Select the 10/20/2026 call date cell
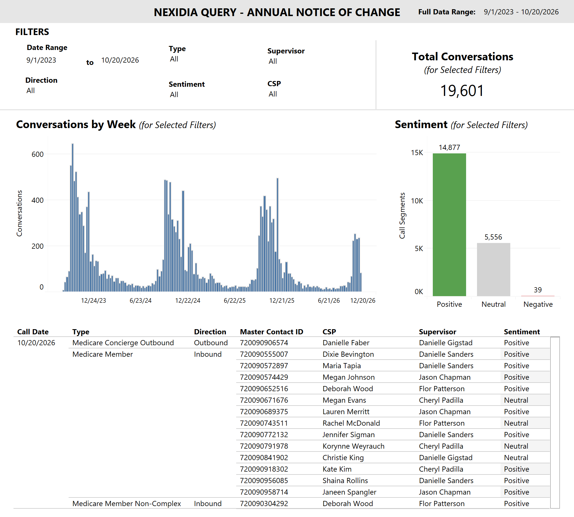The width and height of the screenshot is (574, 517). [x=36, y=343]
